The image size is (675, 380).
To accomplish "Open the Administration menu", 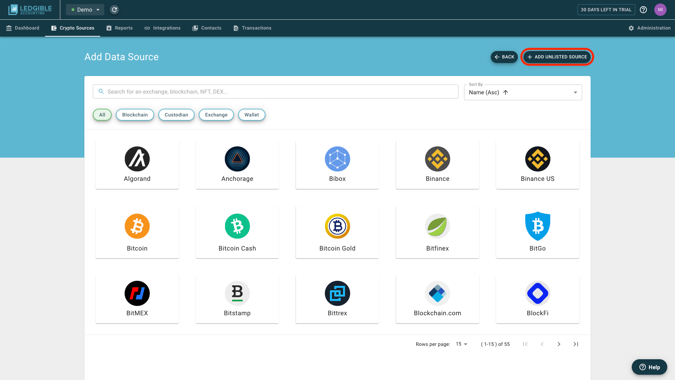I will [x=649, y=28].
